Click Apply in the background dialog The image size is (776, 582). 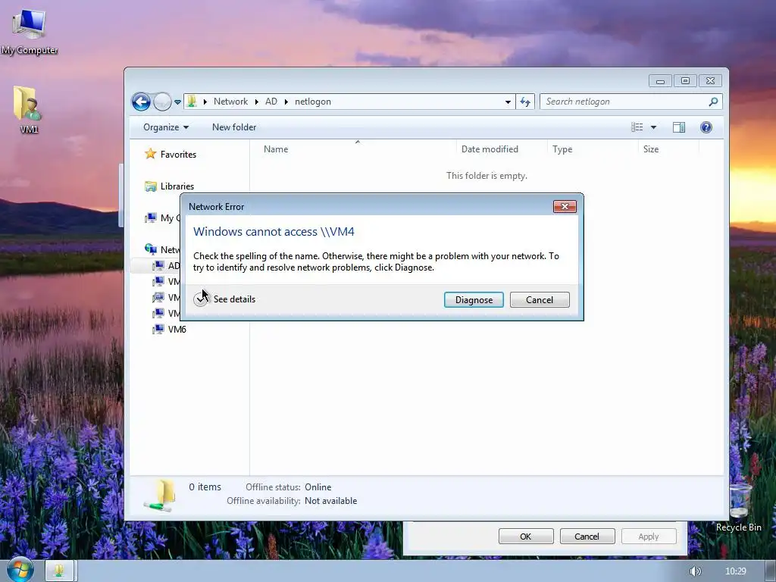[x=649, y=537]
